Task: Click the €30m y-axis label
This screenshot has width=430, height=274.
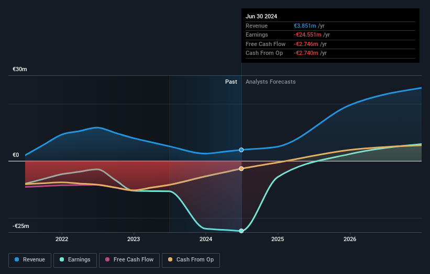Action: (x=20, y=69)
